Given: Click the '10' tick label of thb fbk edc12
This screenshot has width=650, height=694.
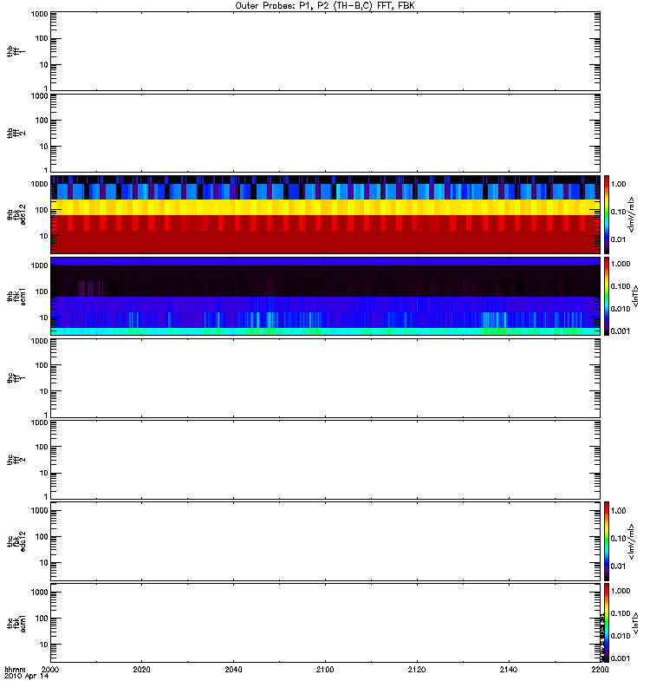Looking at the screenshot, I should [44, 236].
